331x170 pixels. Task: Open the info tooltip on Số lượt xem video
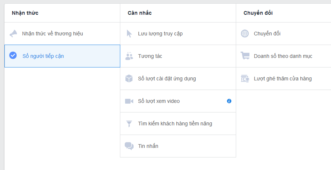click(229, 101)
